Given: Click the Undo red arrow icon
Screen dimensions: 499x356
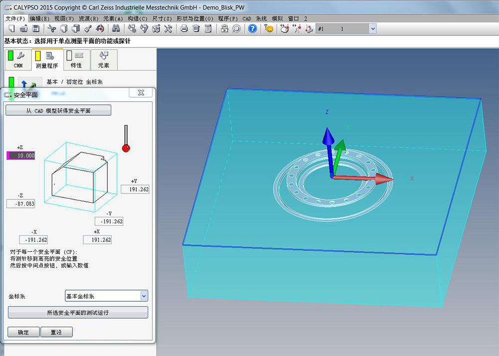Looking at the screenshot, I should [100, 29].
